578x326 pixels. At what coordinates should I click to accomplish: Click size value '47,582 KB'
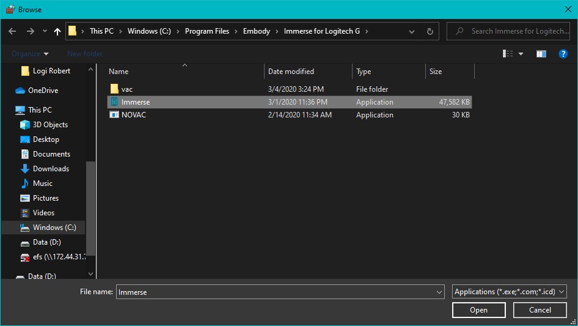[454, 102]
